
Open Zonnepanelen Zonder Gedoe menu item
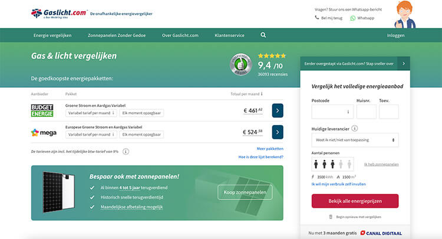116,35
